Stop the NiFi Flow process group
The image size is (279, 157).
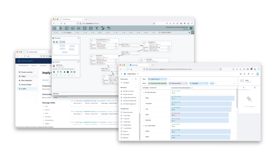pos(68,72)
